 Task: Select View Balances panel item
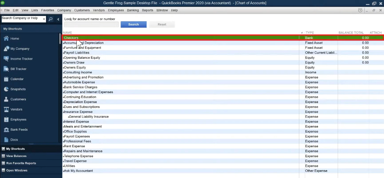(x=16, y=156)
